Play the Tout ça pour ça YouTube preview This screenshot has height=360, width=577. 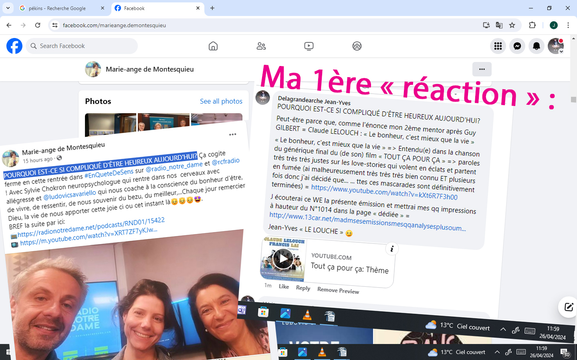point(283,260)
